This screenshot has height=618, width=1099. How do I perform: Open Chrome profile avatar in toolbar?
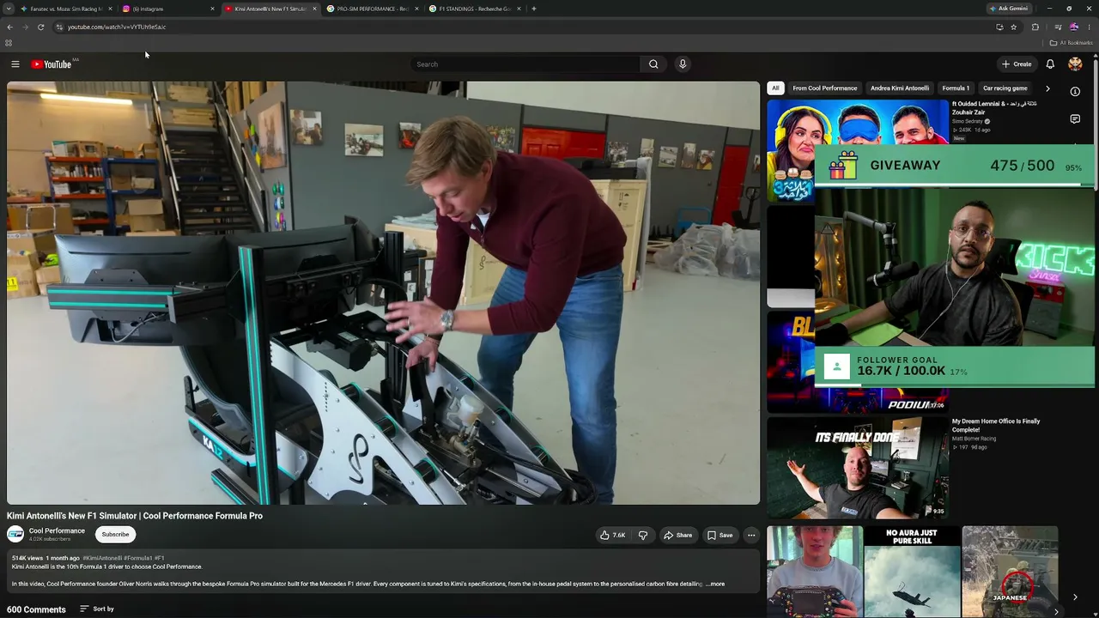click(1073, 27)
